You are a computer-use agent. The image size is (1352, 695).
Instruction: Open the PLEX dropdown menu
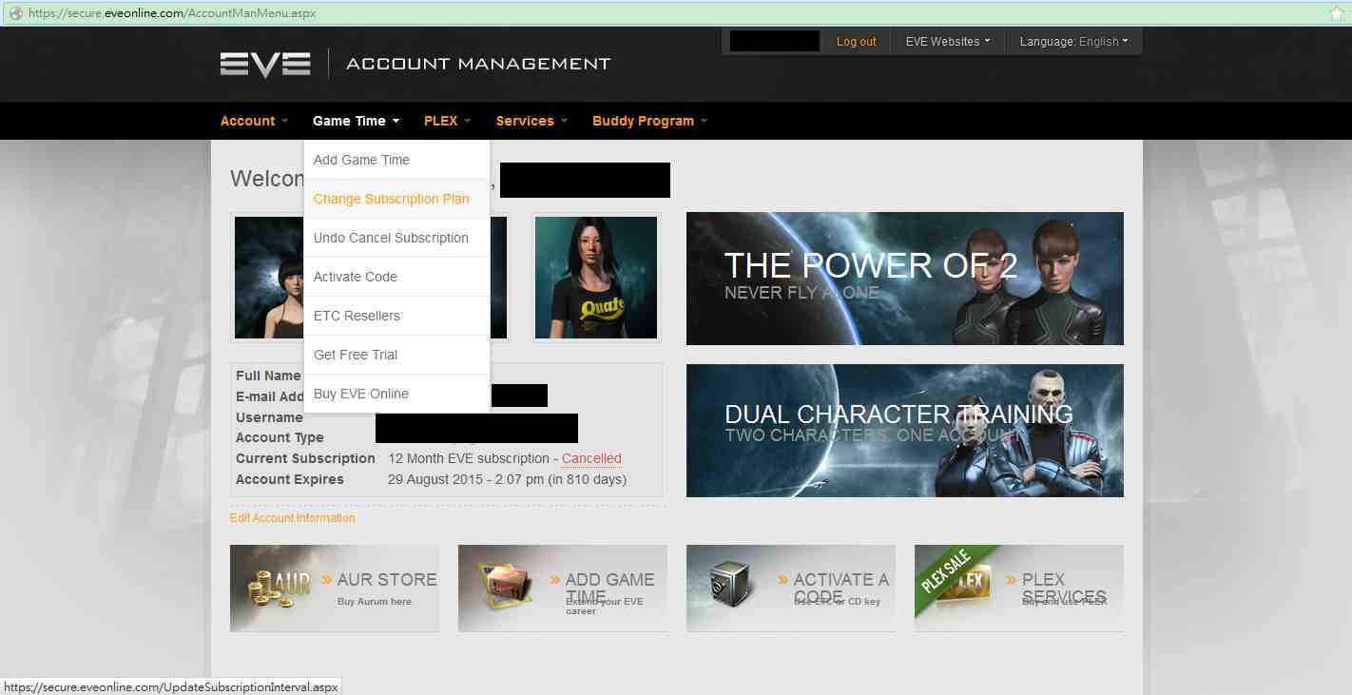coord(448,121)
